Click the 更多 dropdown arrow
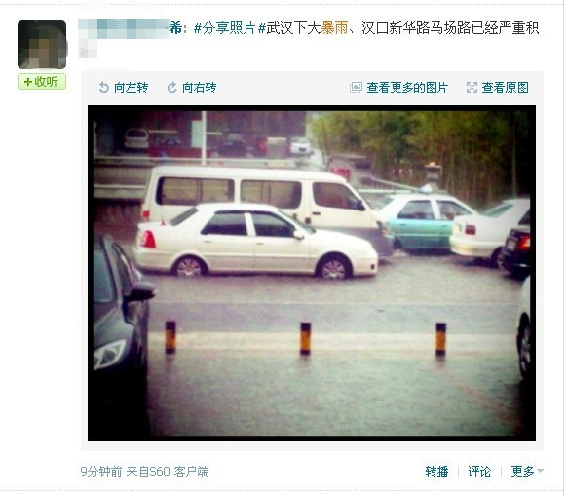 pyautogui.click(x=541, y=471)
